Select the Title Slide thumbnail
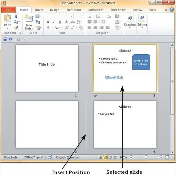The width and height of the screenshot is (176, 175). tap(47, 68)
